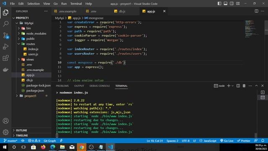Open the Docker view in activity bar
Viewport: 268px width, 151px height.
pos(5,70)
